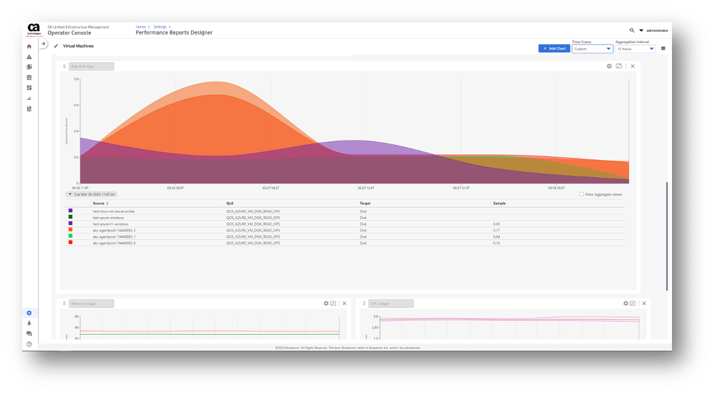This screenshot has width=715, height=395.
Task: Open Memory Usage chart settings gear
Action: pos(326,304)
